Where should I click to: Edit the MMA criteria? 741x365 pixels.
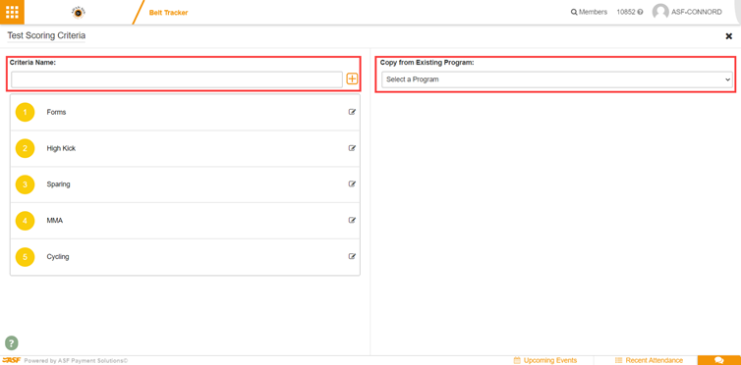(x=352, y=220)
